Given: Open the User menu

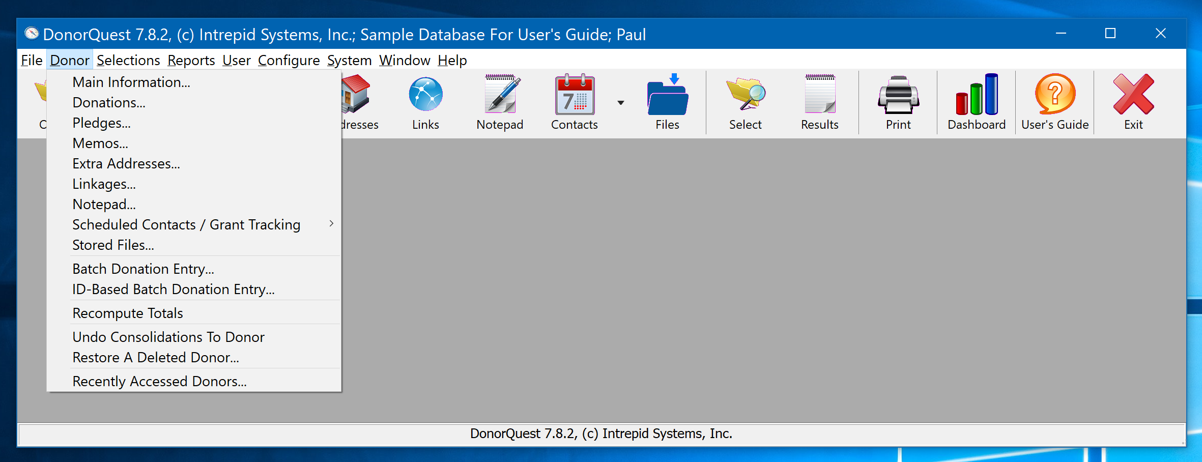Looking at the screenshot, I should [x=237, y=60].
